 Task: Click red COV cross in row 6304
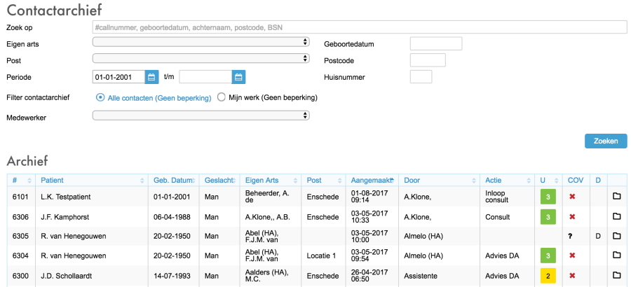pyautogui.click(x=572, y=255)
